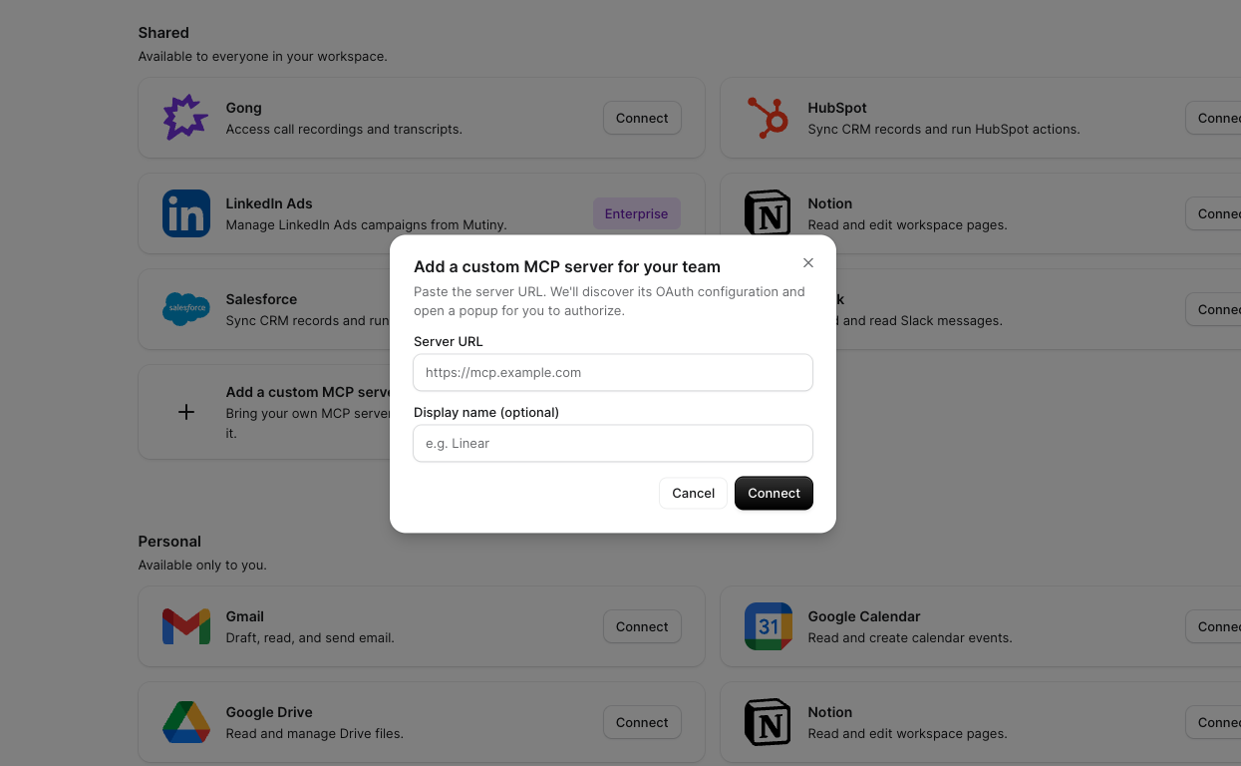
Task: Click the 'Server URL' label
Action: click(x=449, y=341)
